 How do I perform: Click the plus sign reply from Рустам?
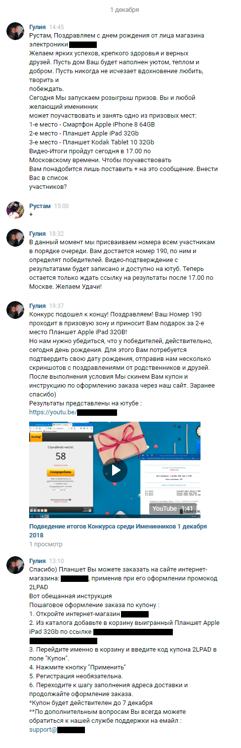click(31, 215)
